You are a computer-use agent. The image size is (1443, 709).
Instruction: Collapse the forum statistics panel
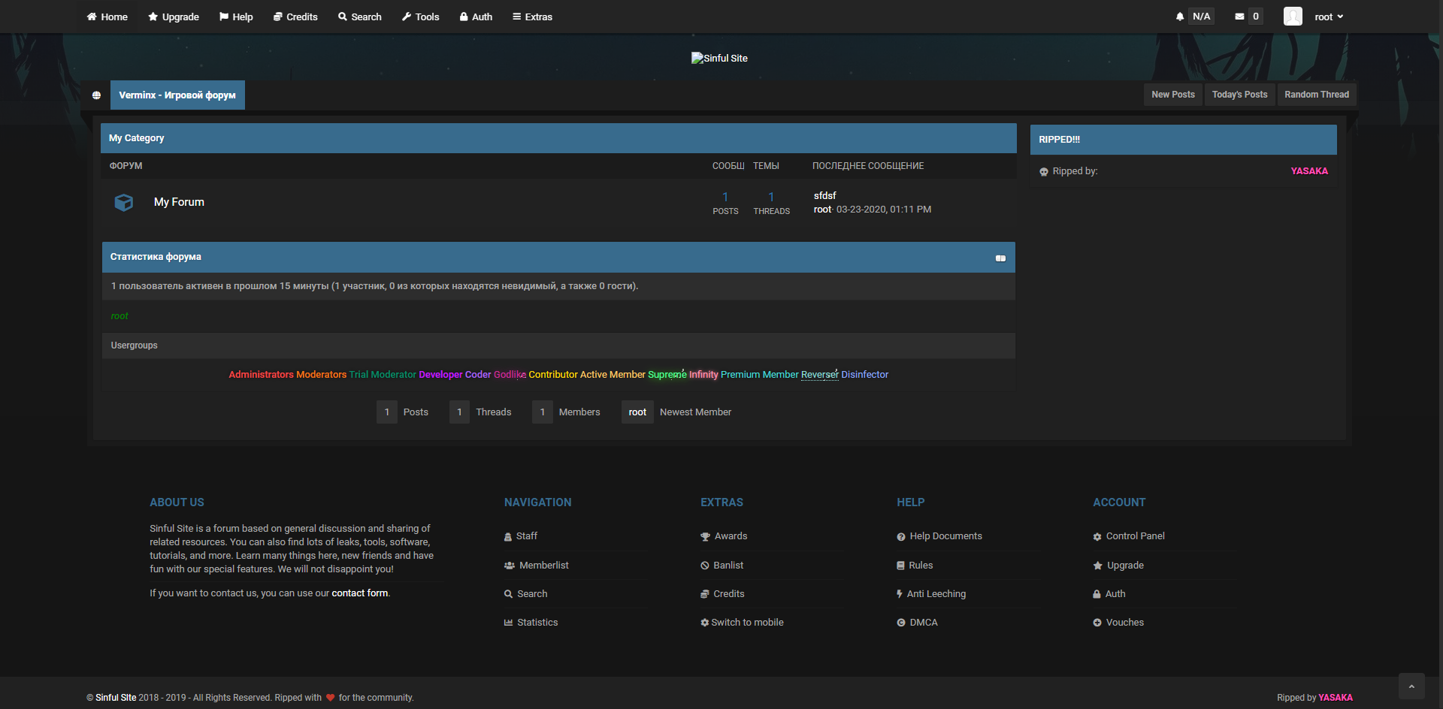[1000, 258]
